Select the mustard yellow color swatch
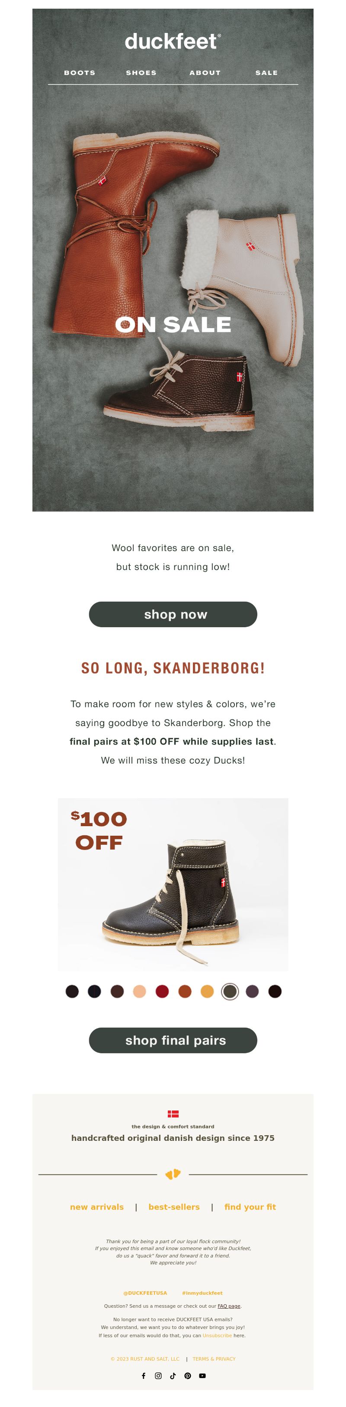Screen dimensions: 346x1407 [207, 991]
